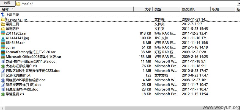Click the 大冶办证系统用户.xls spreadsheet icon
The image size is (240, 110).
click(x=3, y=66)
